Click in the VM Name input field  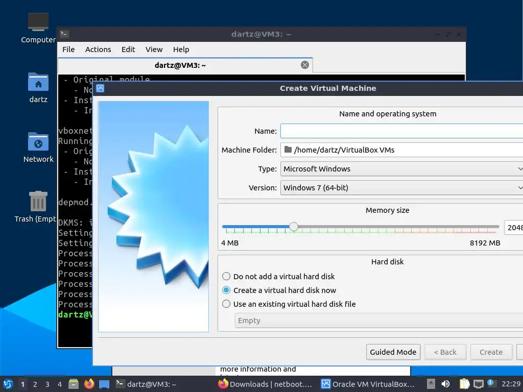[401, 131]
